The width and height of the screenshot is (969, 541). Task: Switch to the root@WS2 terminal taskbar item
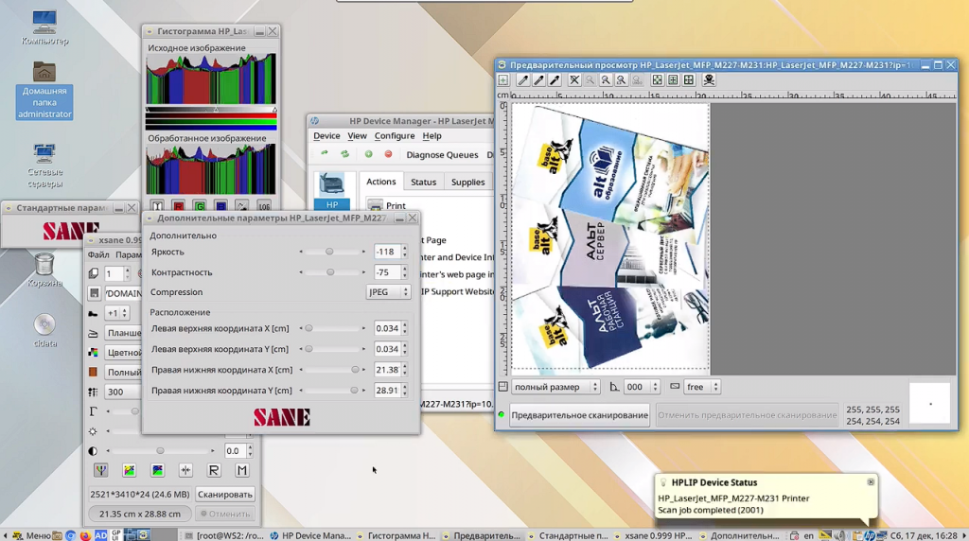(x=225, y=535)
